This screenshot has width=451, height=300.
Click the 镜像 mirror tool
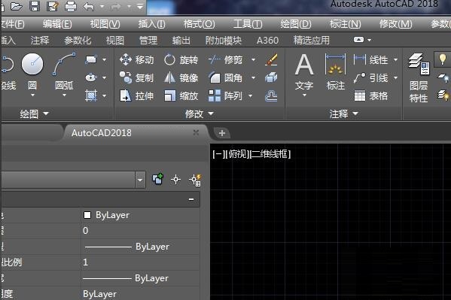[x=181, y=77]
